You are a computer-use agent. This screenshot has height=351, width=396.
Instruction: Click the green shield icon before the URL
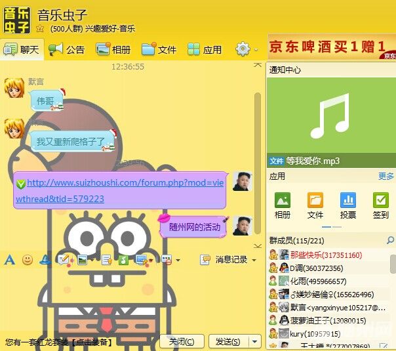pos(21,184)
